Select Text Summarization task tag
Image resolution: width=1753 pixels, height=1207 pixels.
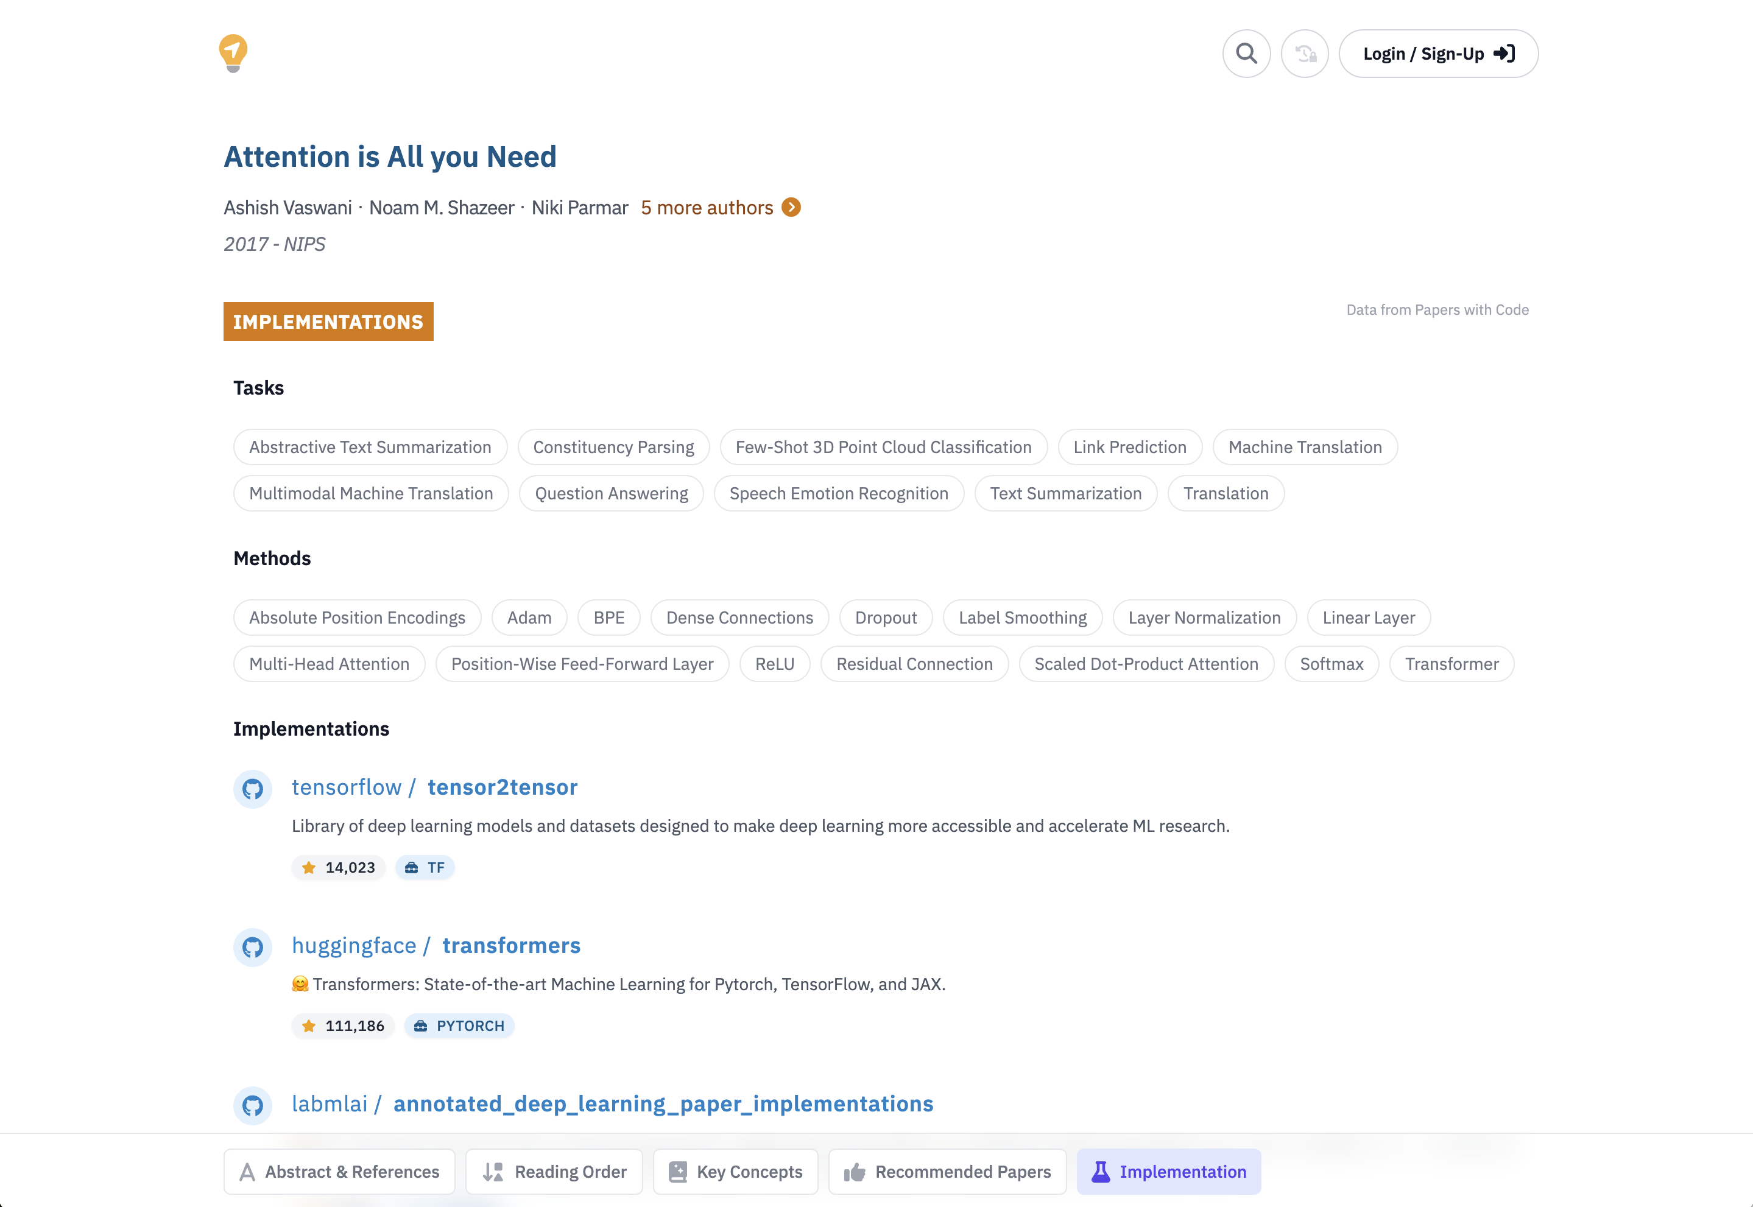[1065, 493]
